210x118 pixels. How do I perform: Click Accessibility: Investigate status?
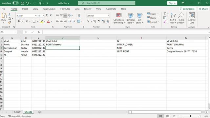click(x=20, y=116)
